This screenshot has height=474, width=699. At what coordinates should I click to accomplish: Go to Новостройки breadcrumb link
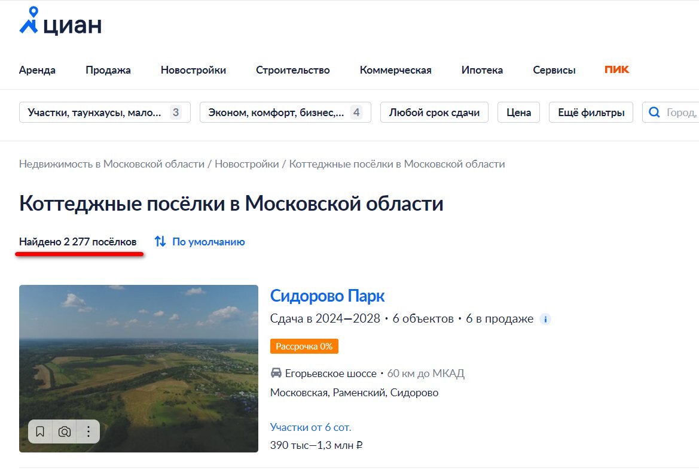[x=246, y=164]
